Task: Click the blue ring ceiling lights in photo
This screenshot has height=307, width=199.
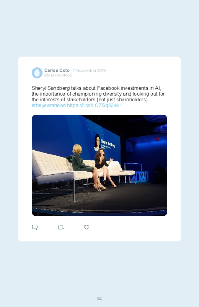Action: [x=156, y=123]
